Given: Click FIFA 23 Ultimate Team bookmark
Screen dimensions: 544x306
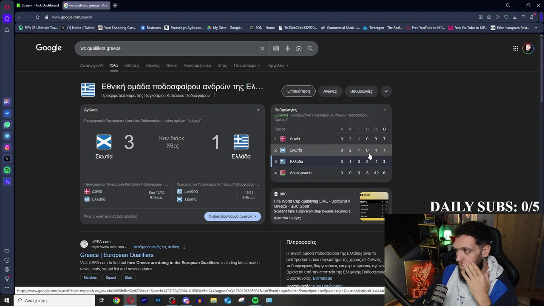Looking at the screenshot, I should [38, 28].
